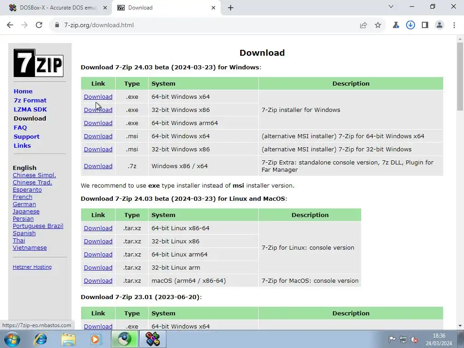Reload the 7-zip download page
This screenshot has height=348, width=464.
click(x=39, y=25)
